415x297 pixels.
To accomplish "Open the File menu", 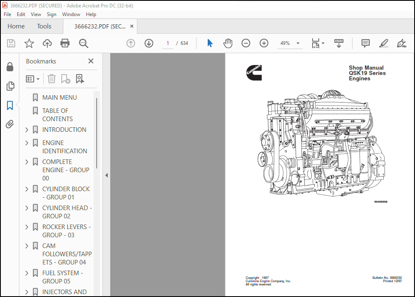I will (x=7, y=14).
